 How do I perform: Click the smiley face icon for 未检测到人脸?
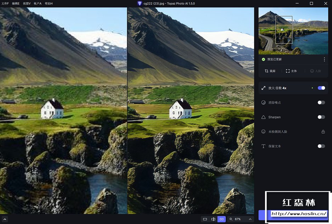(x=263, y=132)
